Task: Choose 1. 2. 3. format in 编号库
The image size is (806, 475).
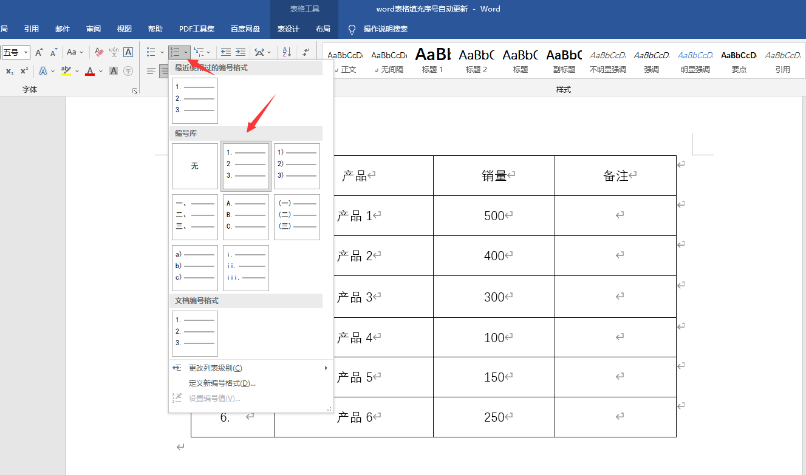Action: (x=246, y=166)
